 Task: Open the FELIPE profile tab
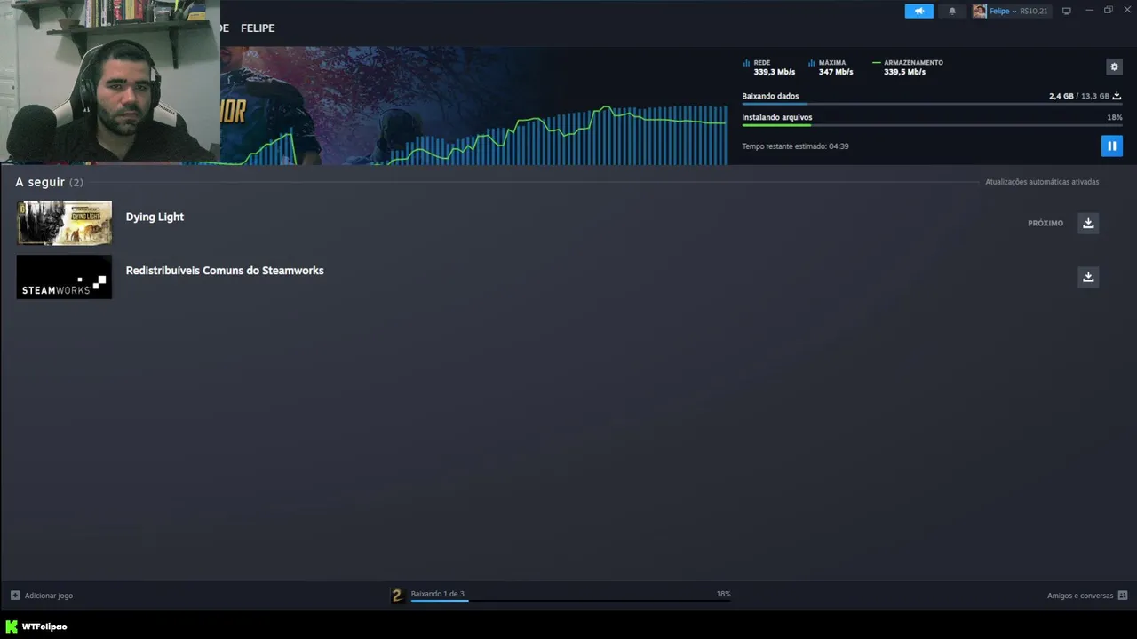coord(258,28)
